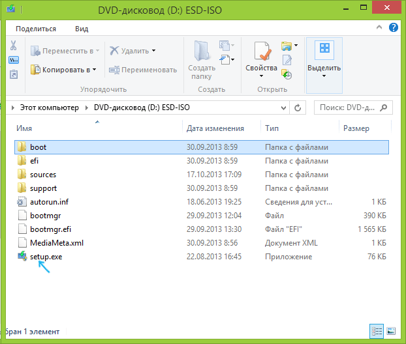406x344 pixels.
Task: Click the Поиск search field
Action: point(353,107)
